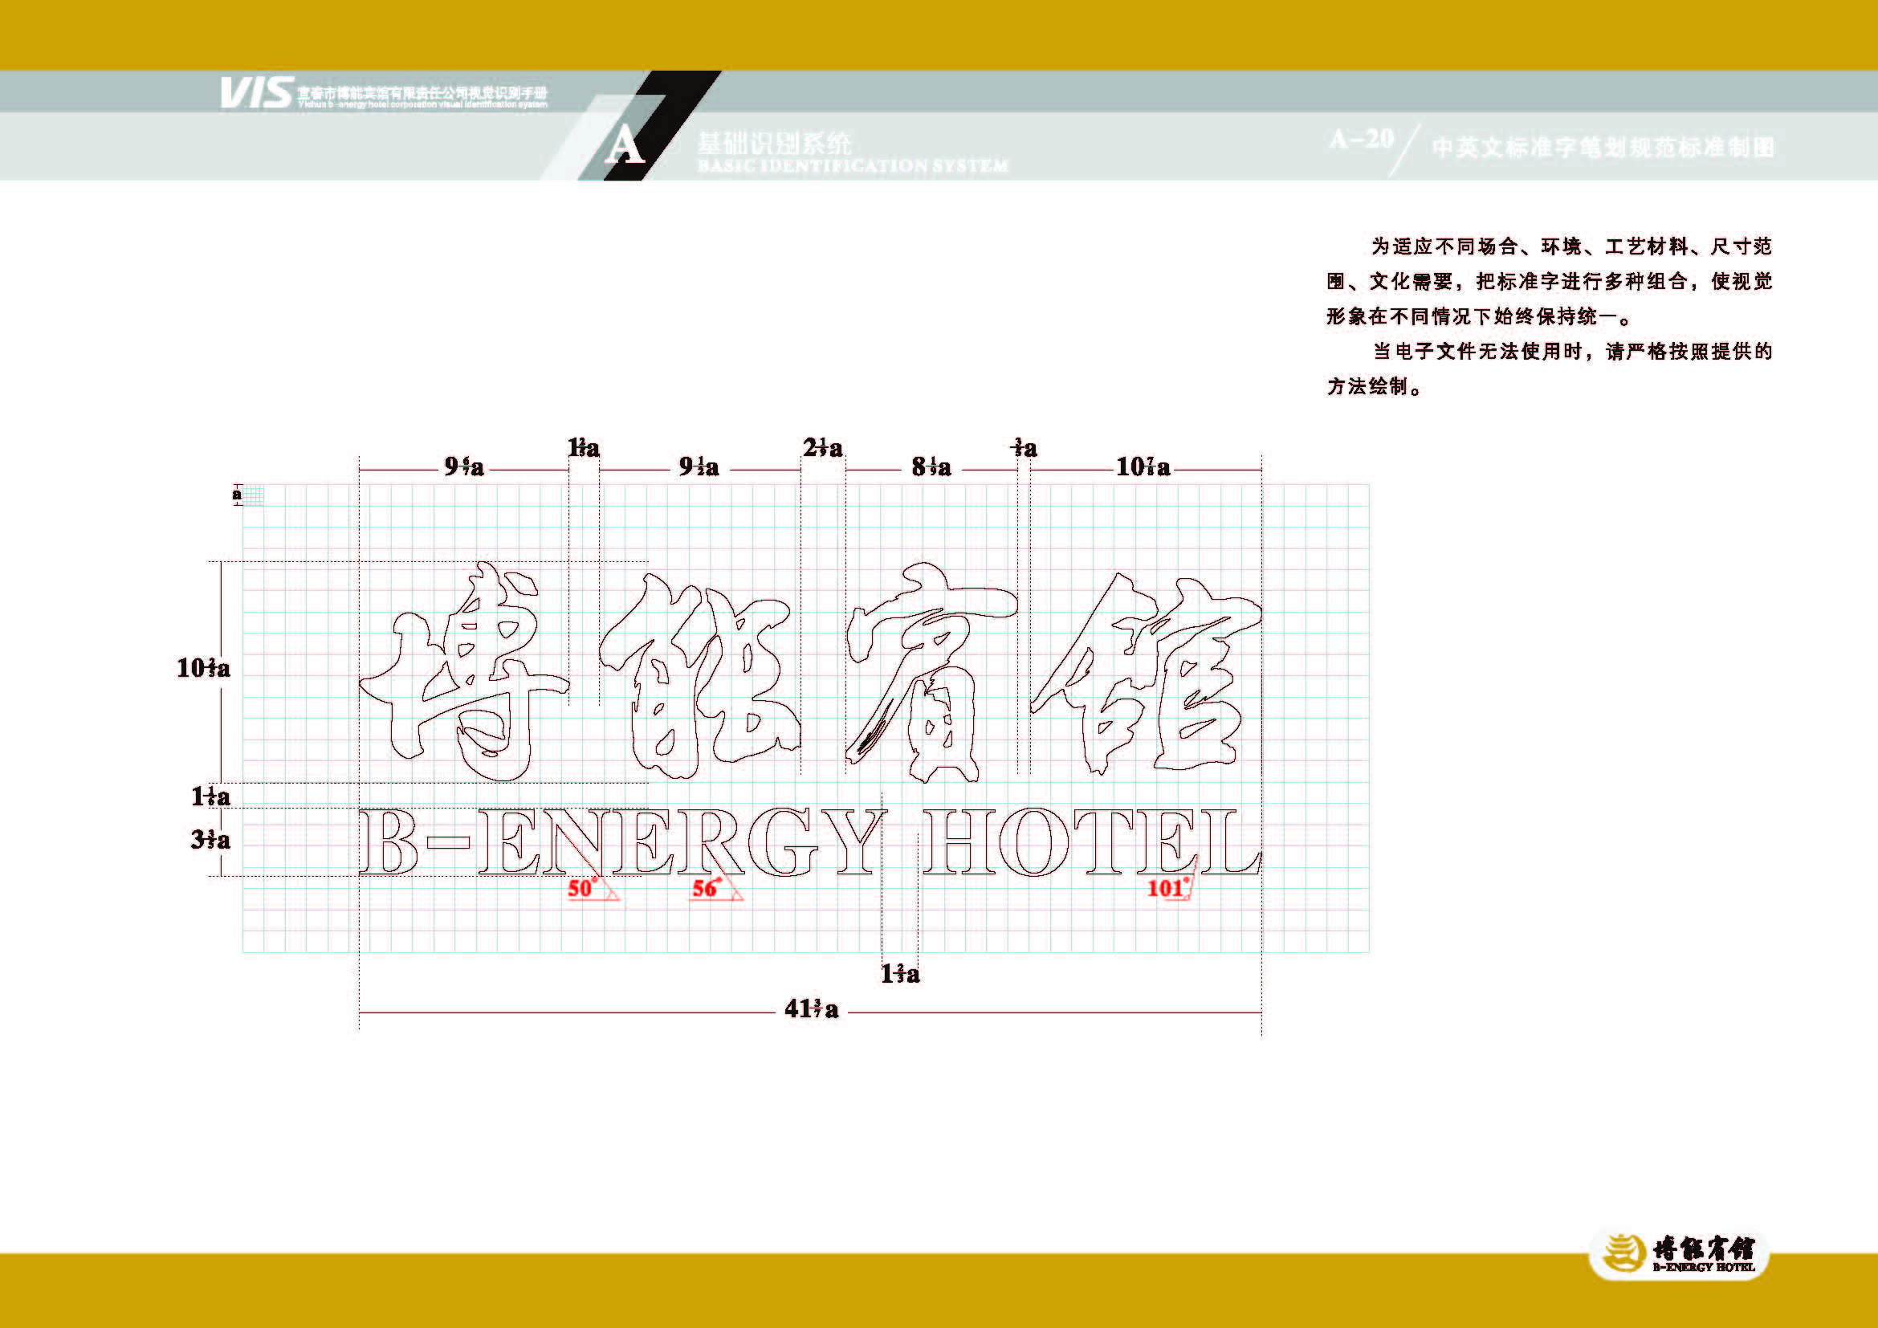The image size is (1878, 1328).
Task: Click the left height label '3 3/5 a'
Action: click(210, 840)
